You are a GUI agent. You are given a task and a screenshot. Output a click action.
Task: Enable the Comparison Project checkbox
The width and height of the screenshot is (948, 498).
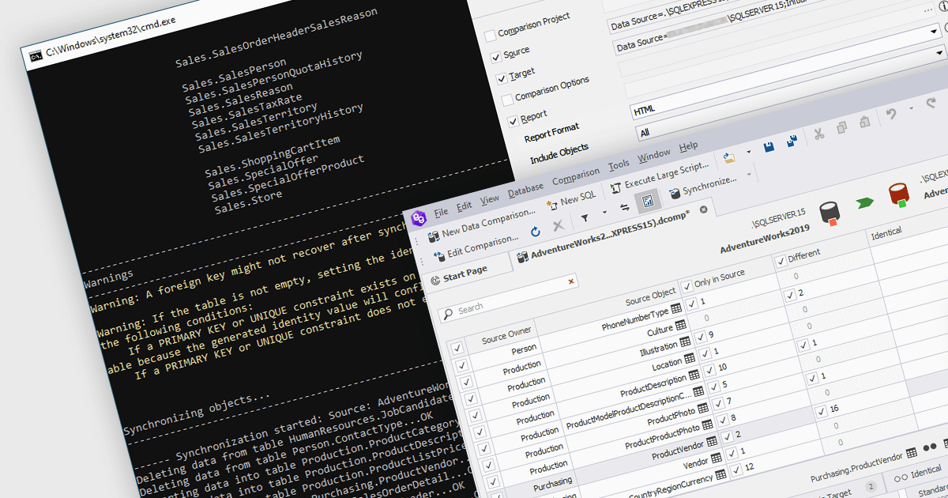pyautogui.click(x=490, y=36)
